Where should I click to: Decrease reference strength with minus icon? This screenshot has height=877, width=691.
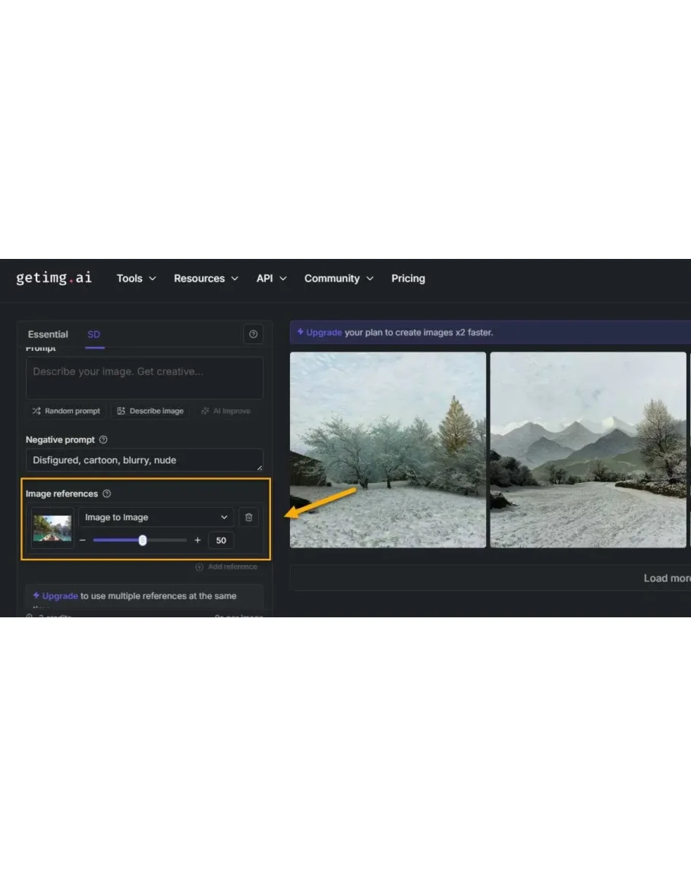pyautogui.click(x=83, y=541)
